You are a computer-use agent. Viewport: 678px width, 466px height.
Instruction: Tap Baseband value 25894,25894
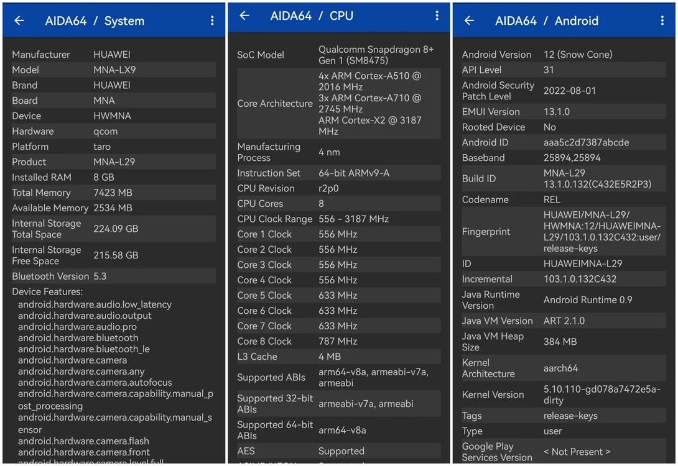point(572,158)
